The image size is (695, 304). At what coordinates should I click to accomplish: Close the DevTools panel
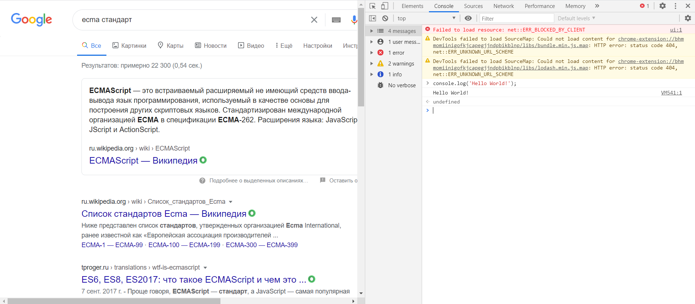pos(688,6)
